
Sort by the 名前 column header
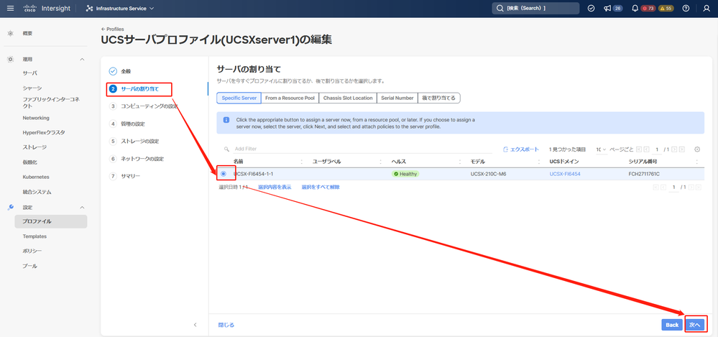238,162
